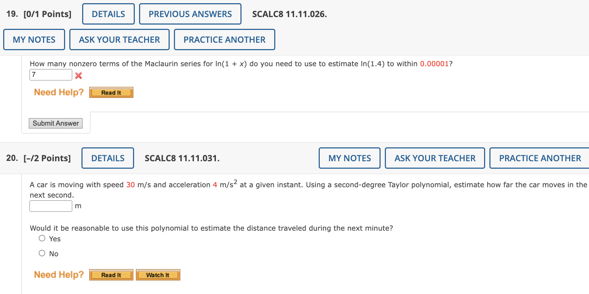Click Submit Answer for question 19
589x294 pixels.
[55, 123]
